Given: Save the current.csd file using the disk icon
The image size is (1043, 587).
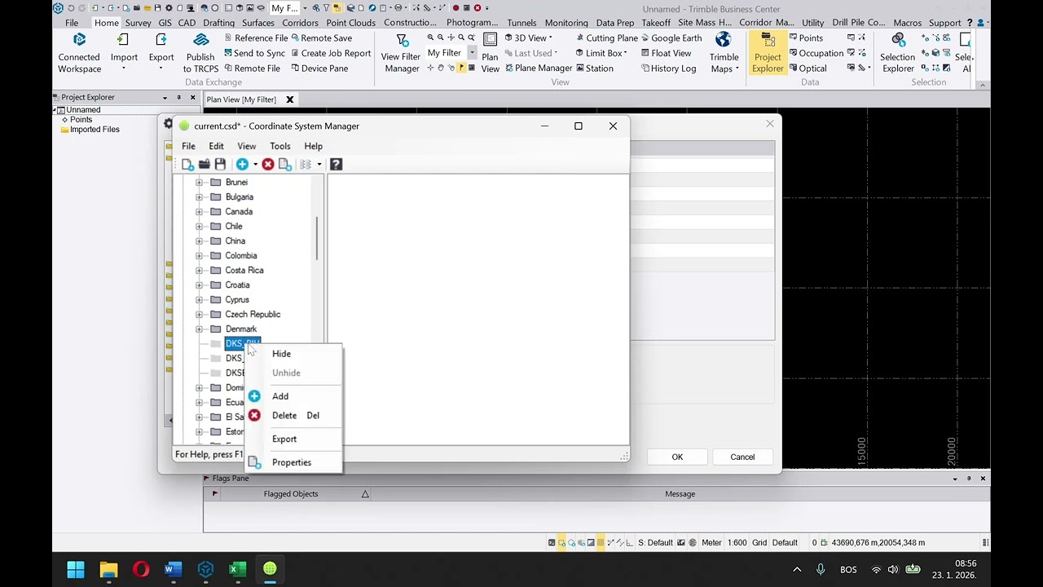Looking at the screenshot, I should (220, 165).
